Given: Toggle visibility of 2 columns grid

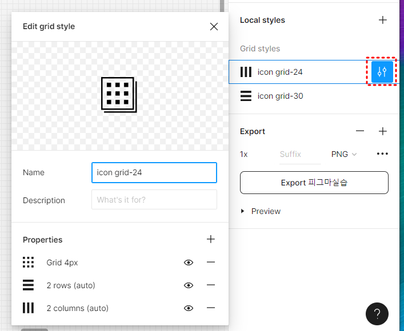Looking at the screenshot, I should coord(189,308).
